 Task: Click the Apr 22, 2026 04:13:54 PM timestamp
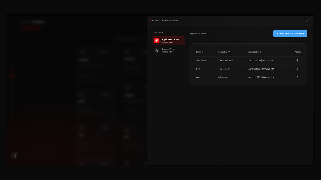(x=261, y=61)
